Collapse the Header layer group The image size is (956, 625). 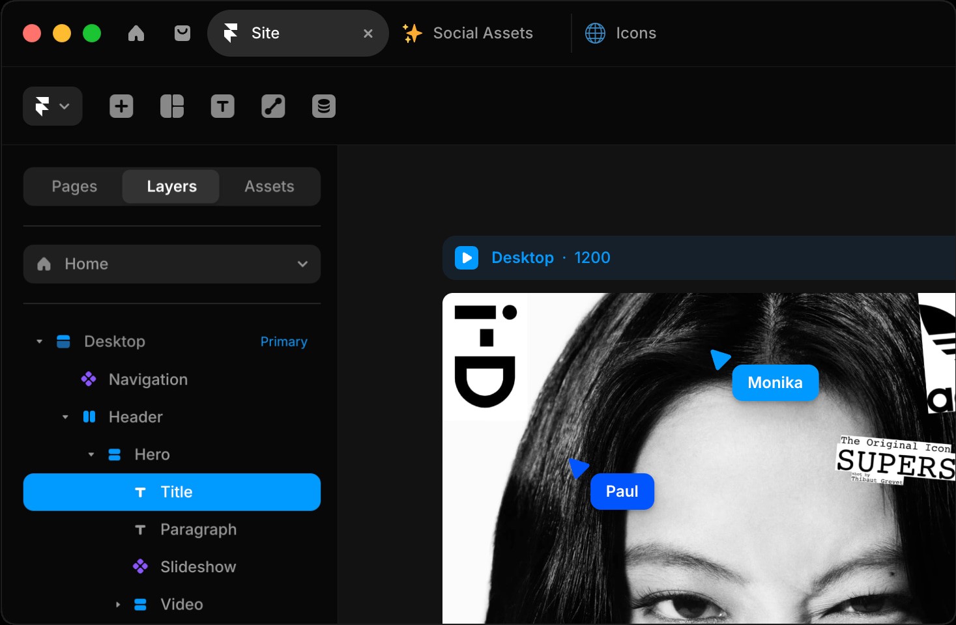65,417
